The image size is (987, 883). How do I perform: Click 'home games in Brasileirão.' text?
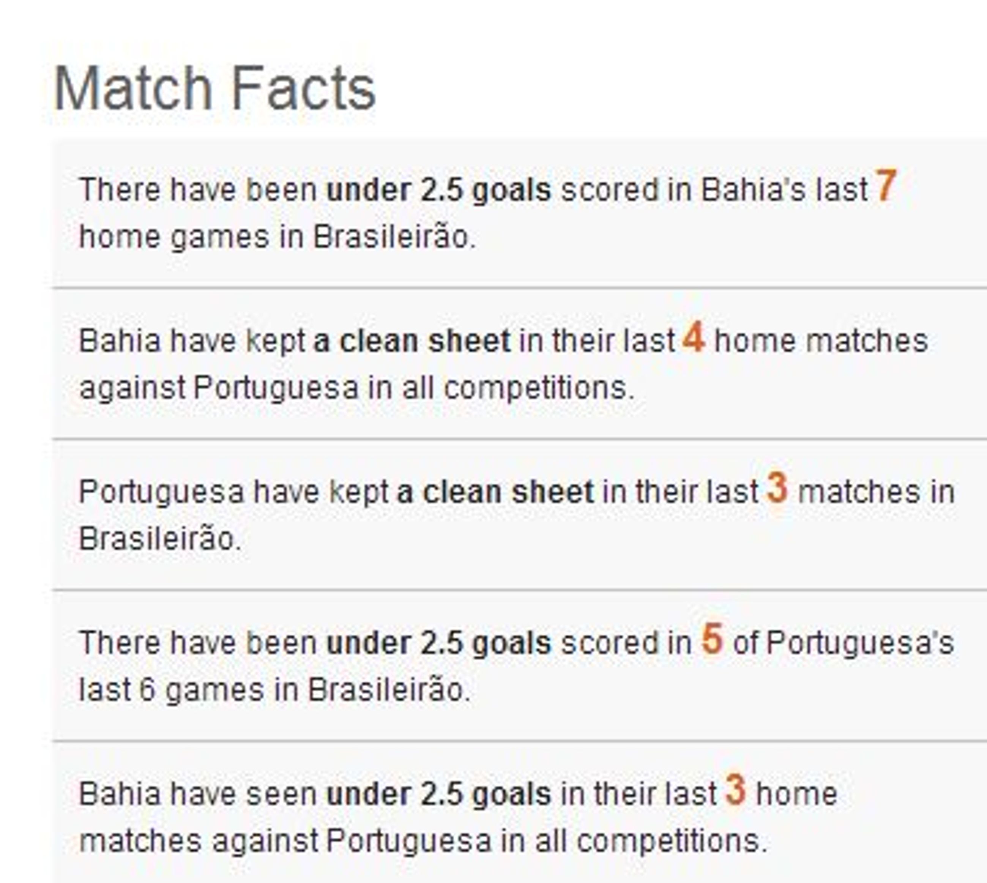coord(277,237)
